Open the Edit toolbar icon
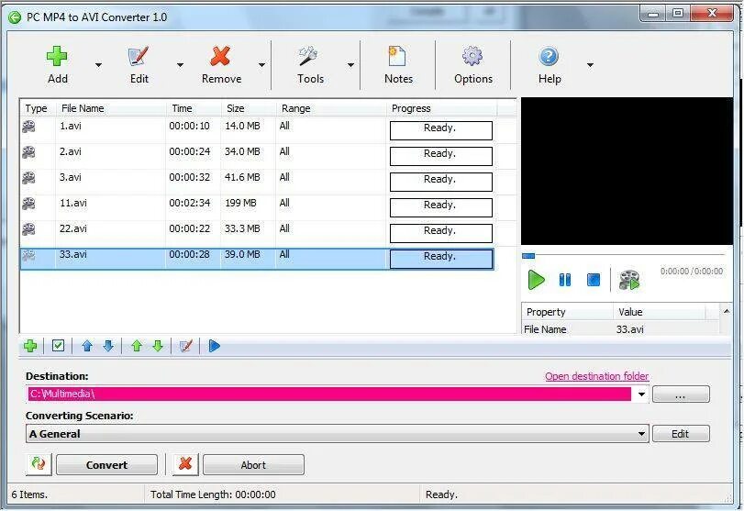Image resolution: width=744 pixels, height=511 pixels. pyautogui.click(x=139, y=57)
